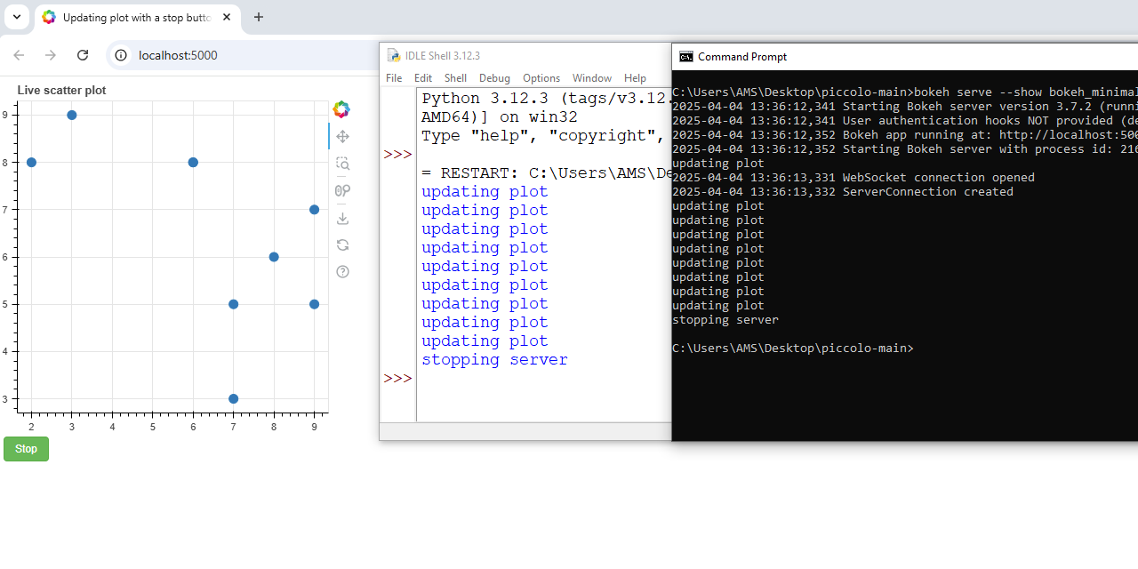
Task: Open the Shell menu in IDLE
Action: pos(455,78)
